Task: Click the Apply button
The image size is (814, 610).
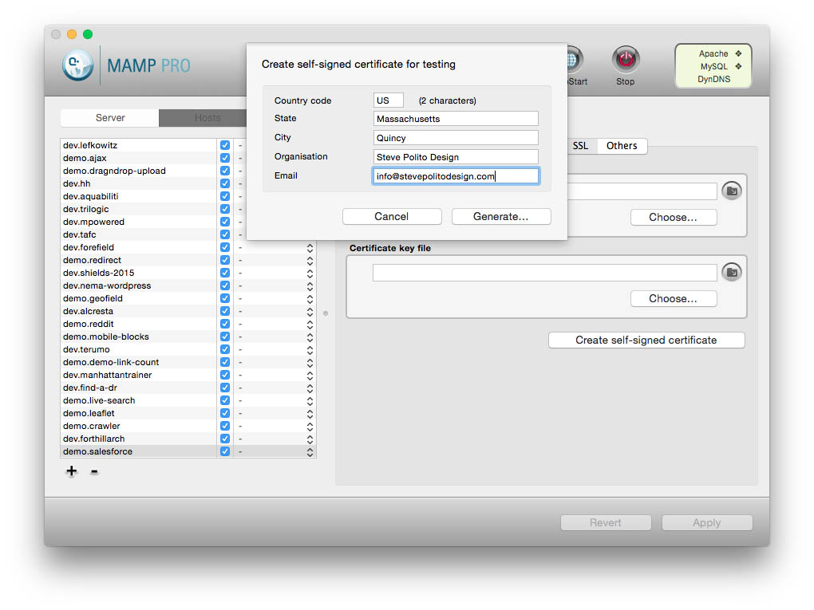Action: (x=707, y=522)
